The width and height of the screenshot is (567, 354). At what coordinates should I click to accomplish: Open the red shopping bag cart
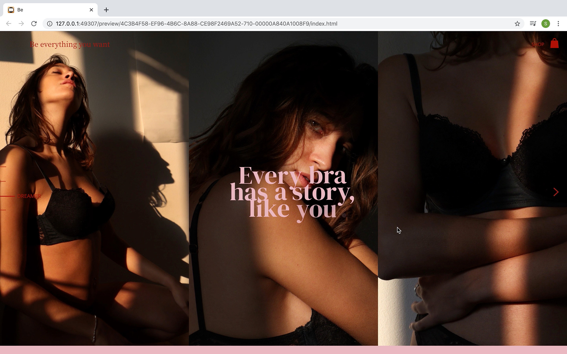(554, 44)
